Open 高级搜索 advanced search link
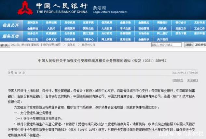The width and height of the screenshot is (206, 139). click(x=200, y=45)
